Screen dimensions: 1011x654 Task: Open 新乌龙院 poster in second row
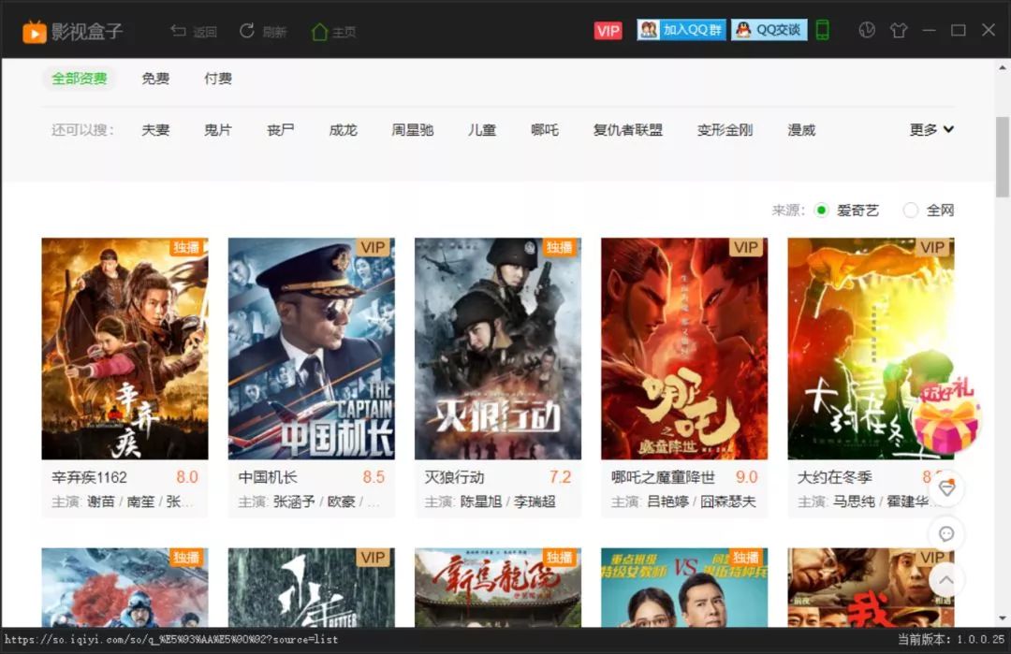click(498, 587)
